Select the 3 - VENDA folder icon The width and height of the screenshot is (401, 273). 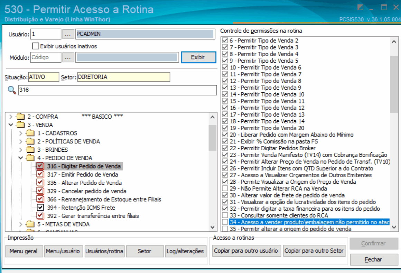[x=20, y=125]
